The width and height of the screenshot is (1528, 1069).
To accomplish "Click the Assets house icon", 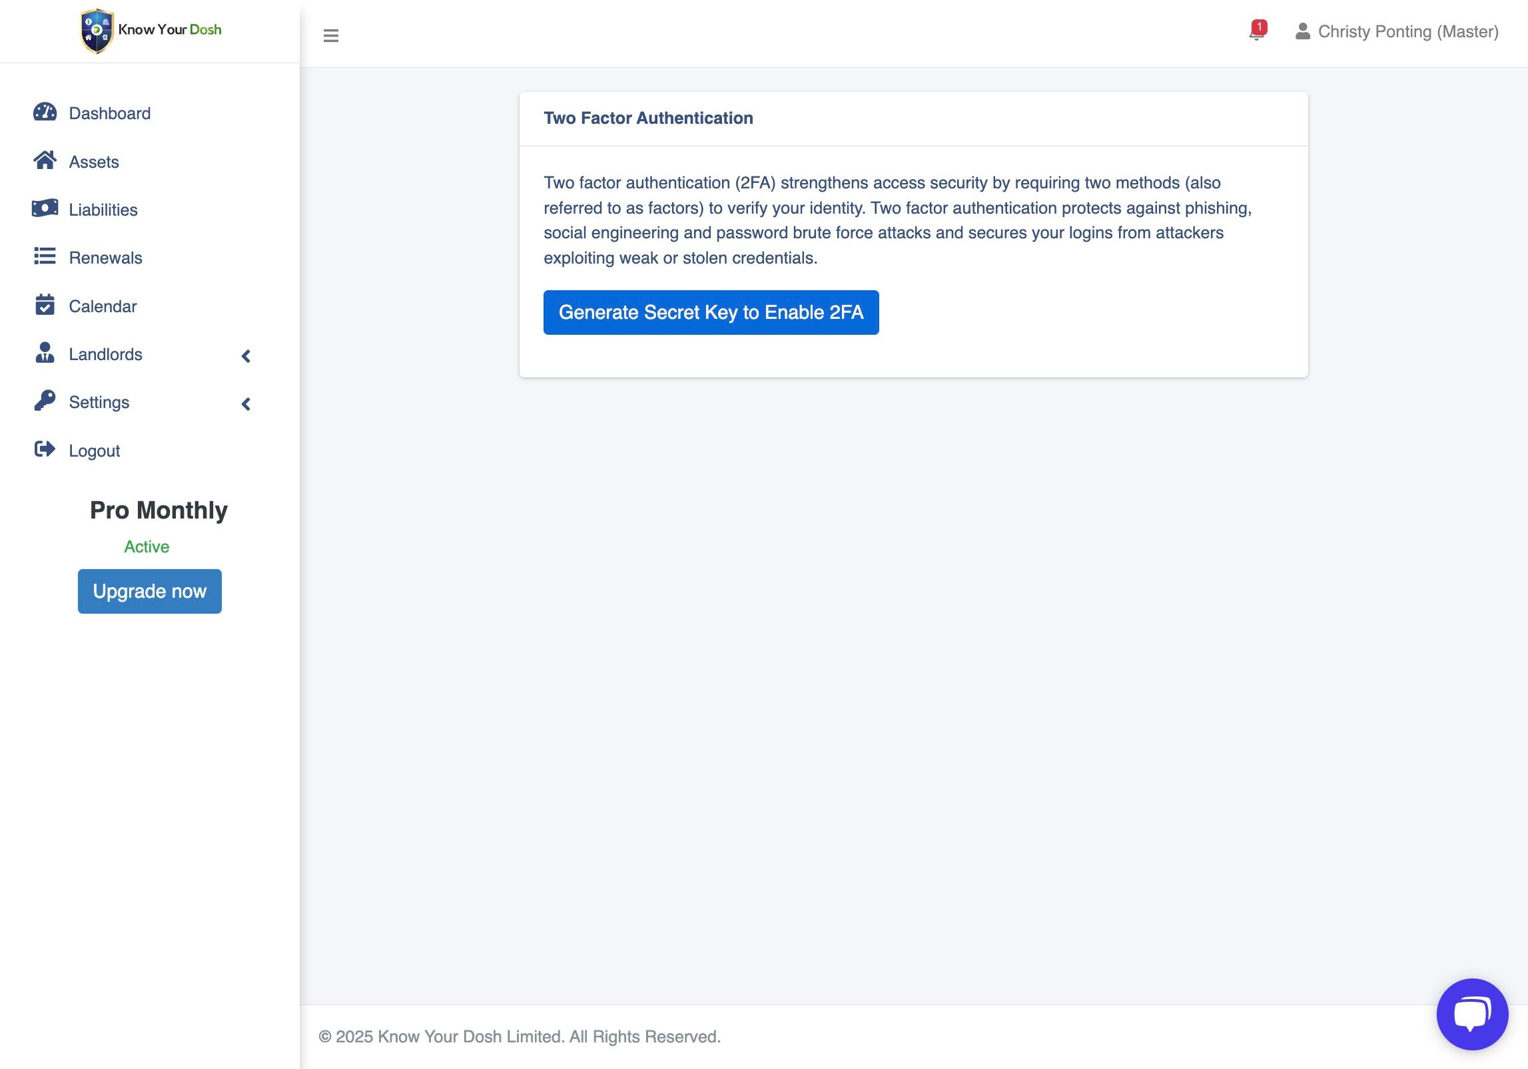I will (45, 160).
